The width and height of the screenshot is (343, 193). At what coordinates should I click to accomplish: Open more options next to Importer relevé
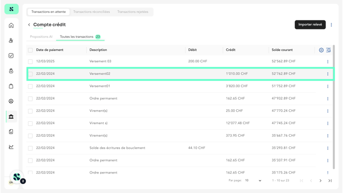[331, 25]
